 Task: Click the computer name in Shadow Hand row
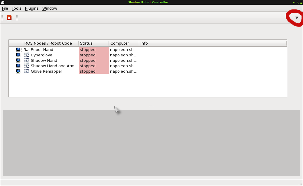(x=124, y=61)
